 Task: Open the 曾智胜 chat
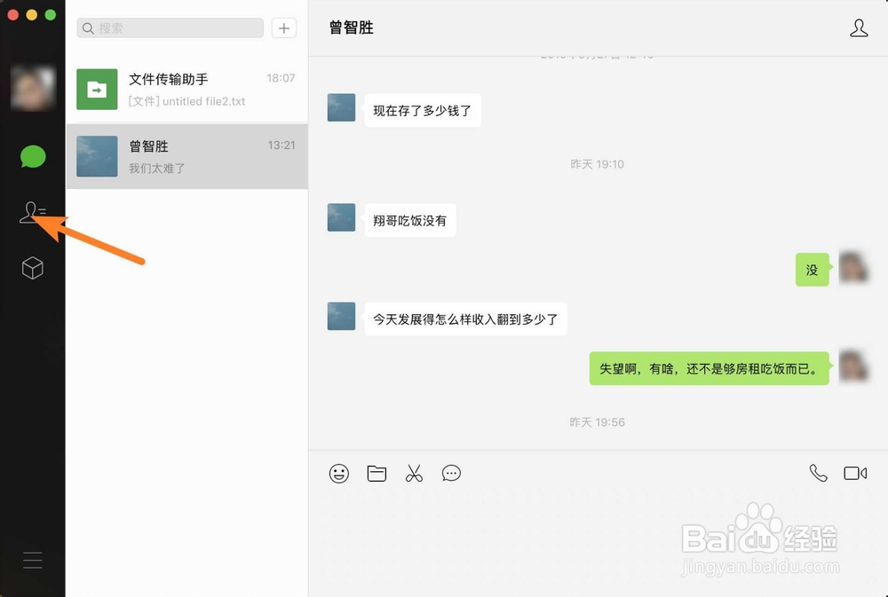click(x=186, y=157)
